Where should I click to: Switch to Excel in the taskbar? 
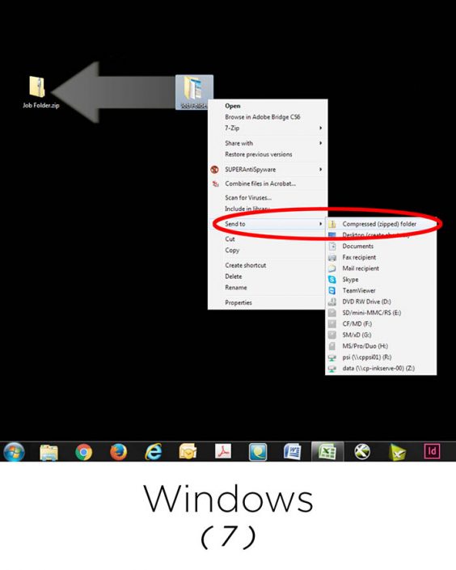(x=327, y=452)
